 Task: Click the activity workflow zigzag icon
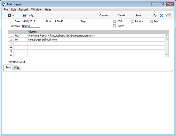[x=155, y=15]
